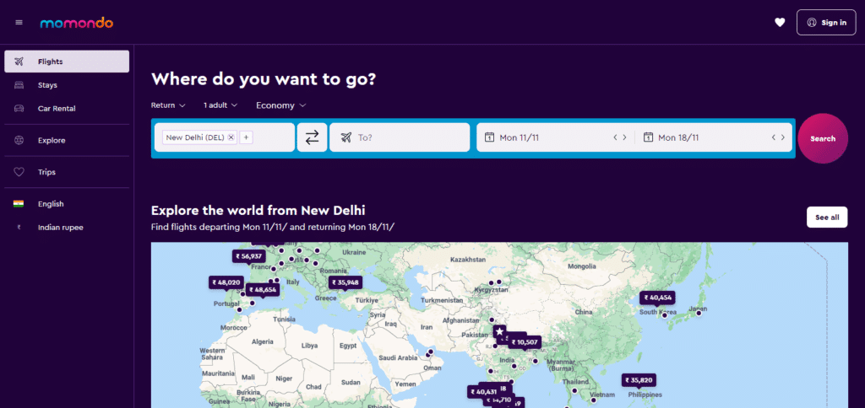The width and height of the screenshot is (865, 408).
Task: Click the pink Search button
Action: pos(823,139)
